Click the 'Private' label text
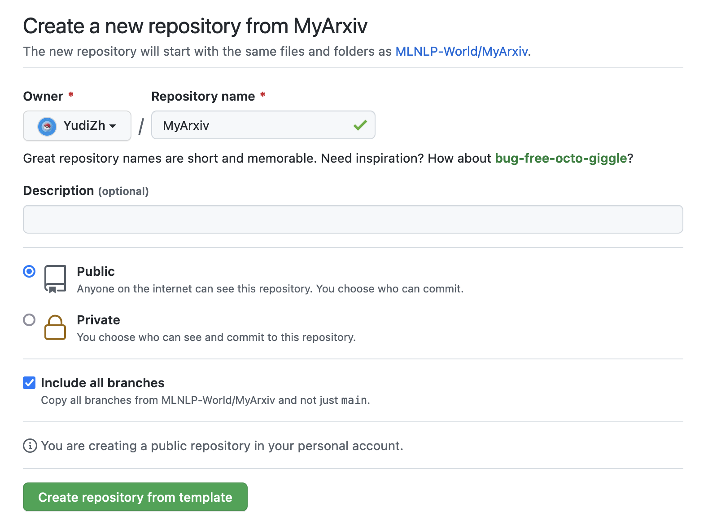This screenshot has width=708, height=522. (x=99, y=320)
